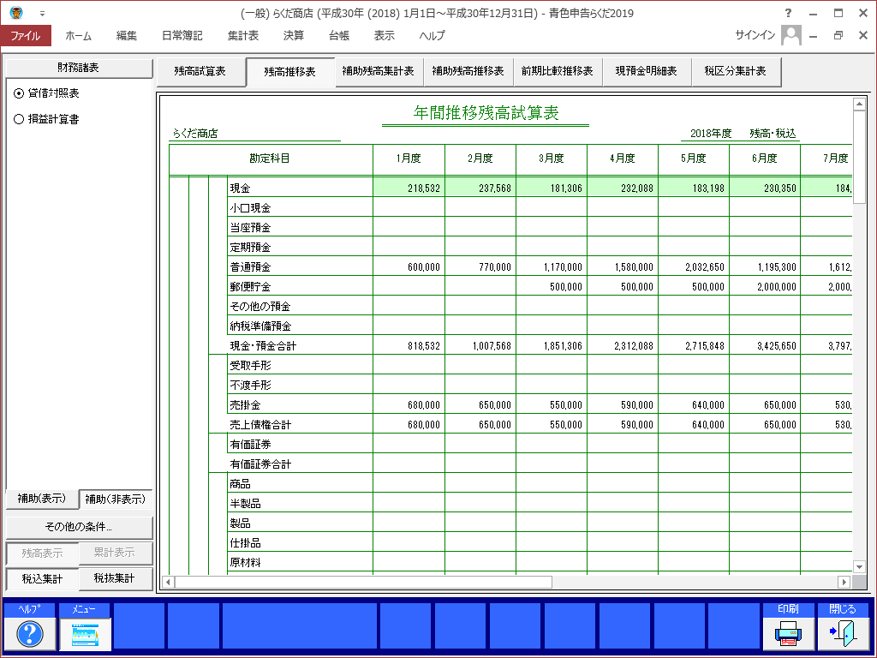
Task: Restore the inner document window
Action: [x=838, y=35]
